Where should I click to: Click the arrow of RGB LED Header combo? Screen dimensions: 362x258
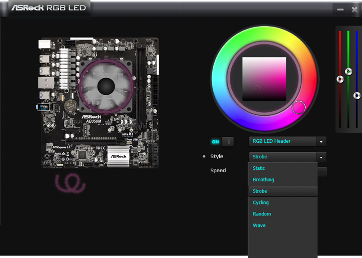(x=321, y=142)
